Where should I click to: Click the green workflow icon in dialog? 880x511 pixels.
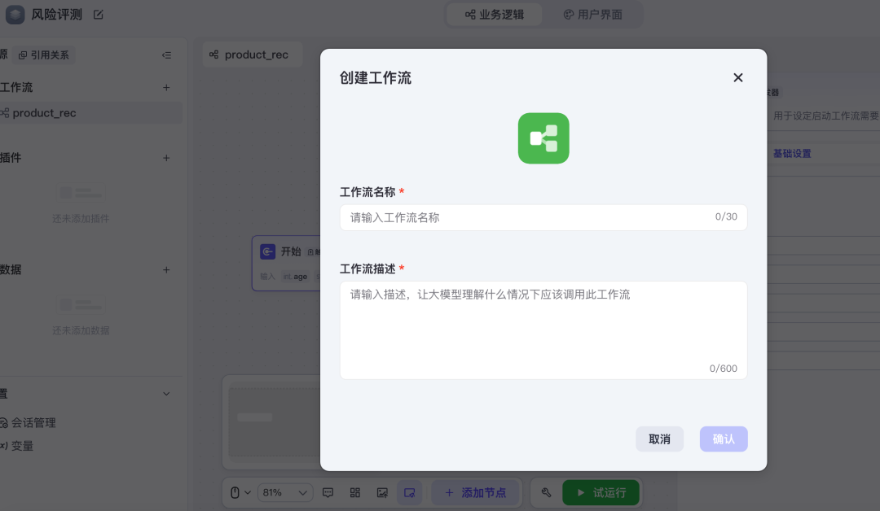(543, 138)
